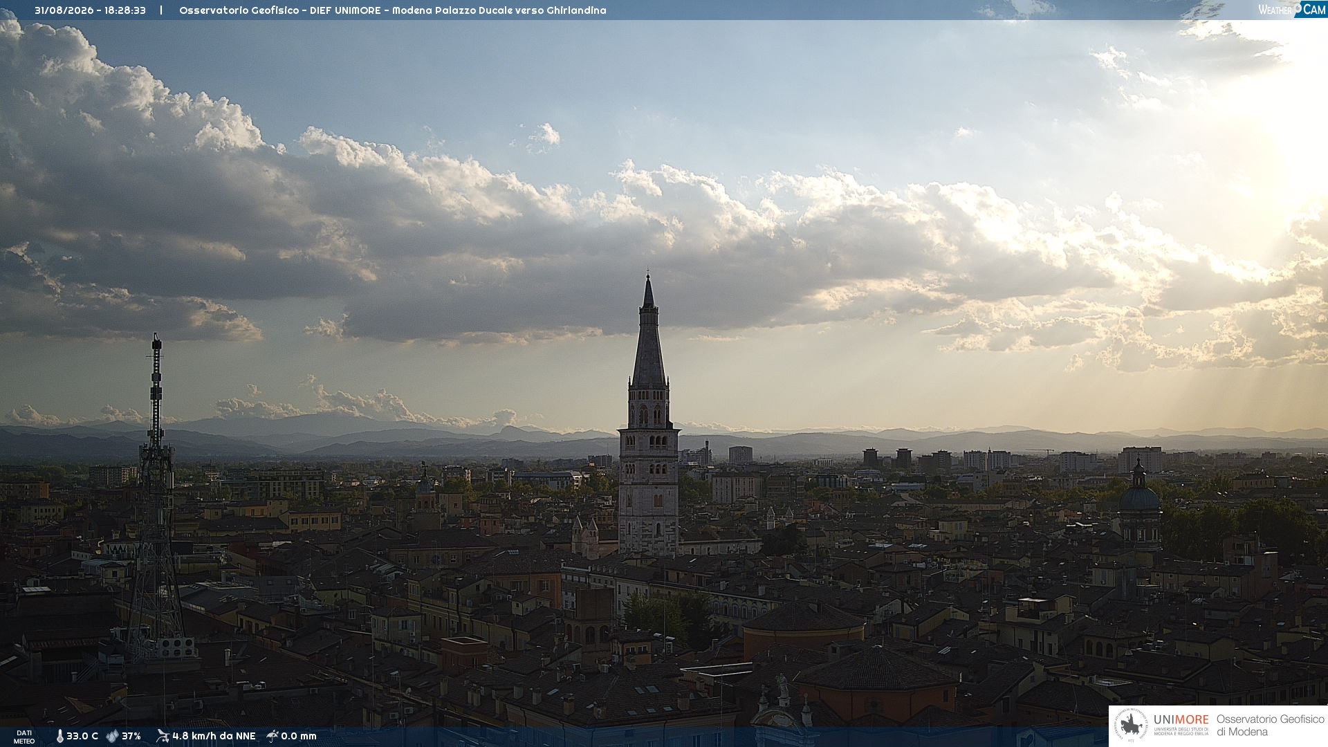Click the UNIMORE university seal emblem
Viewport: 1328px width, 747px height.
(x=1132, y=726)
